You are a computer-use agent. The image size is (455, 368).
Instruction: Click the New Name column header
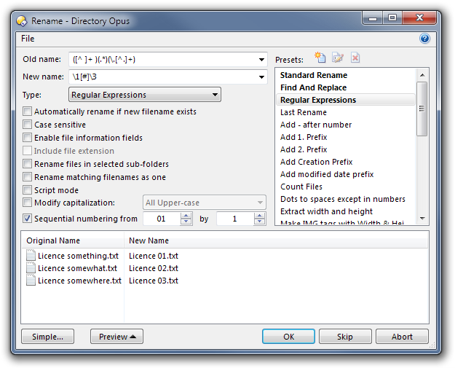[x=276, y=240]
